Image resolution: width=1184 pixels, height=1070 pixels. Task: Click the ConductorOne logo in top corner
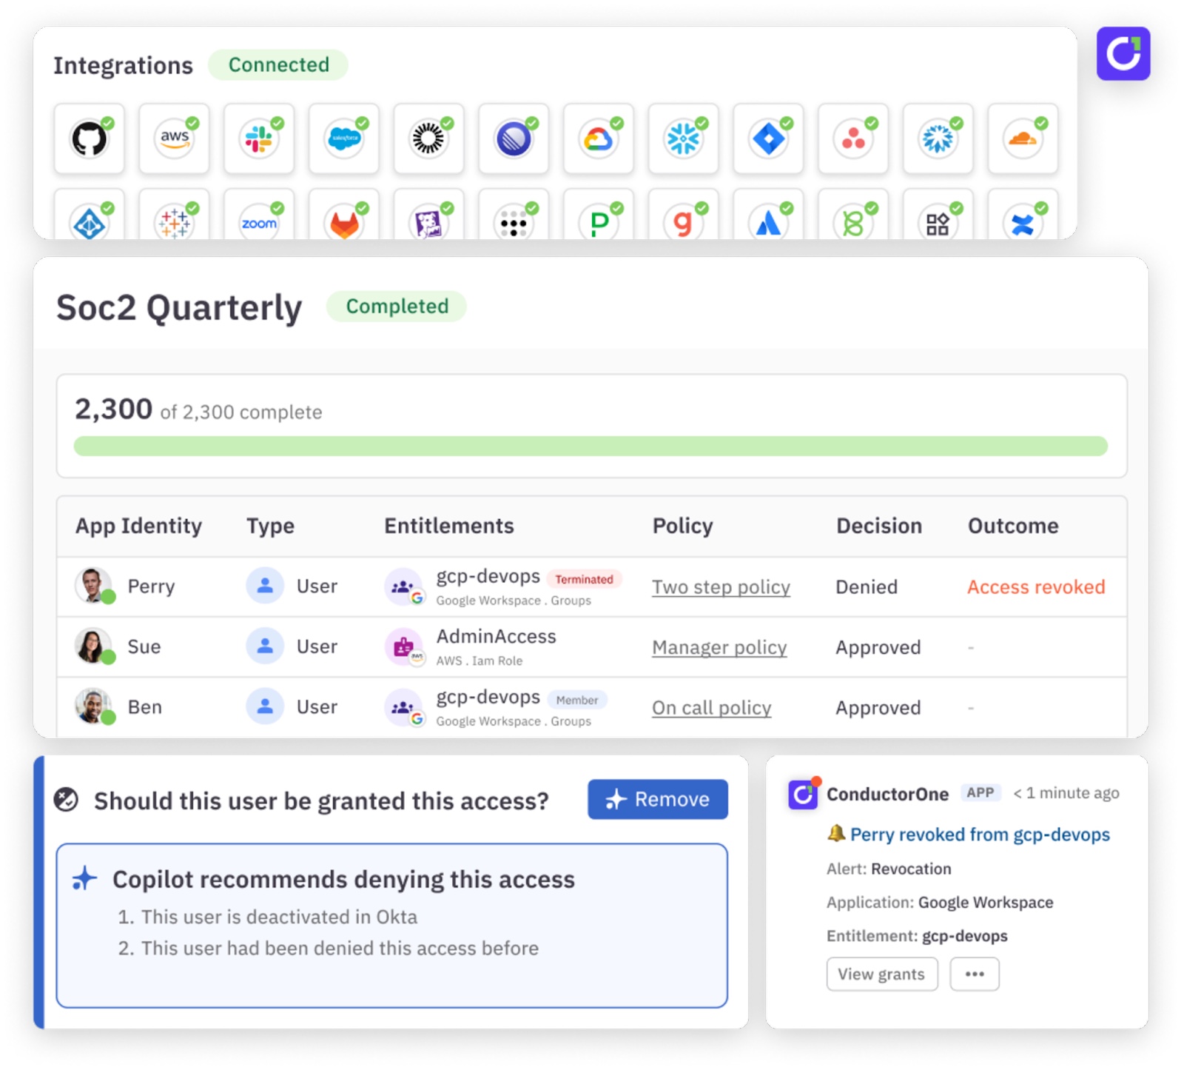1123,54
